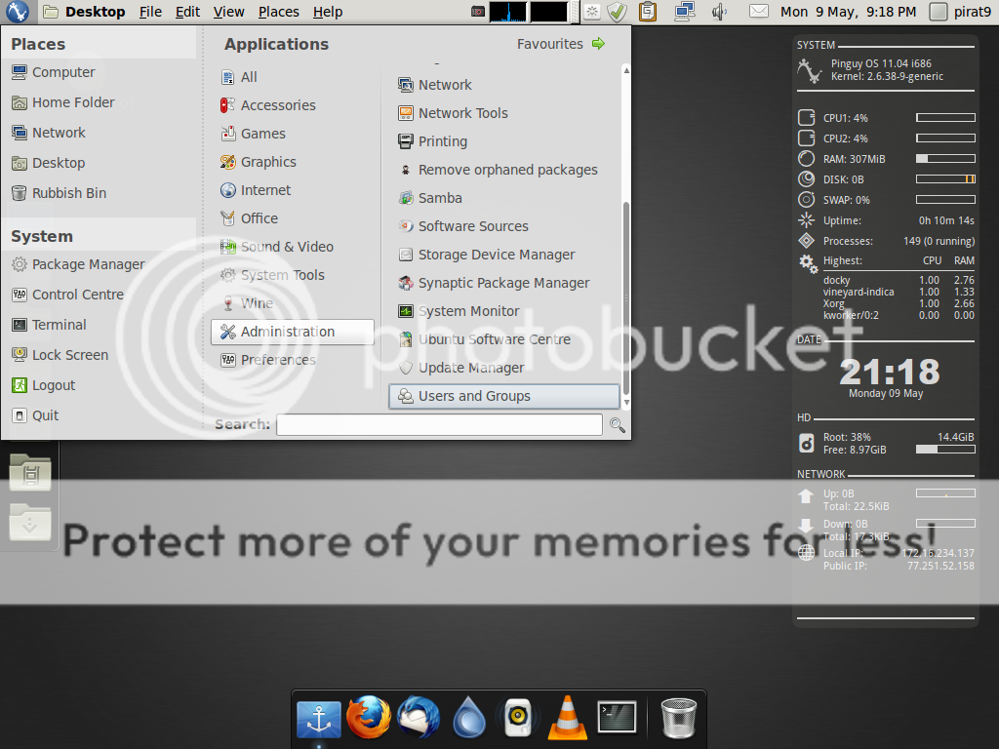Open the speaker music player in the dock

(x=518, y=718)
